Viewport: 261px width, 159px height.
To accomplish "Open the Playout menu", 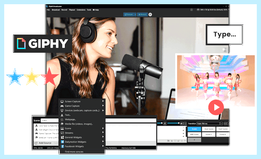I will point(72,10).
